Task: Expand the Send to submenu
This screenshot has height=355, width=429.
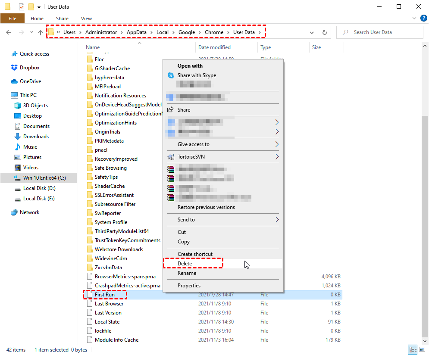Action: [223, 220]
